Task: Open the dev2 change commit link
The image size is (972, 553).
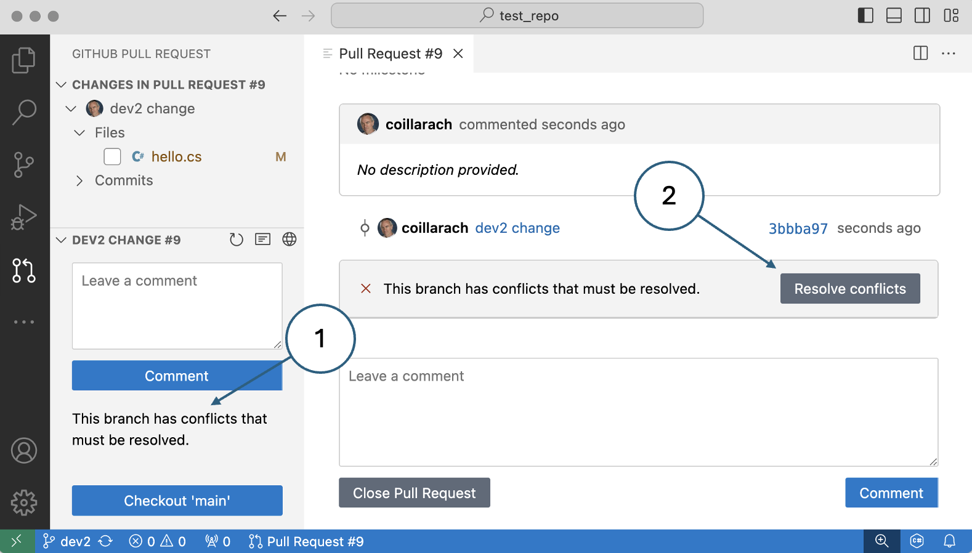Action: click(517, 228)
